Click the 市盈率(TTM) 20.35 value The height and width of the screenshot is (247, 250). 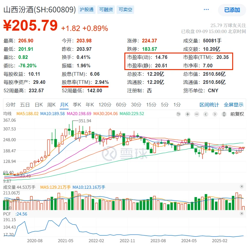(222, 57)
